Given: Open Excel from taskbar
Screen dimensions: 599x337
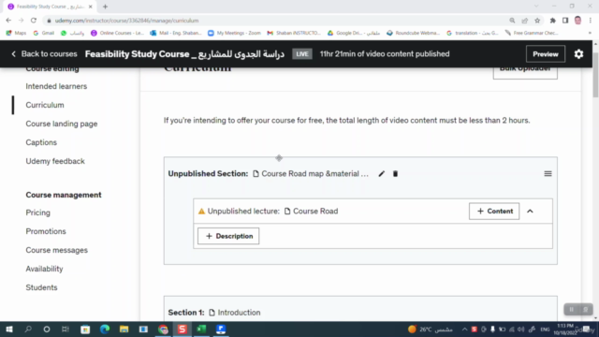Looking at the screenshot, I should pyautogui.click(x=201, y=330).
